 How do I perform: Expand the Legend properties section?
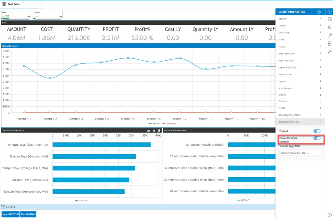click(300, 81)
